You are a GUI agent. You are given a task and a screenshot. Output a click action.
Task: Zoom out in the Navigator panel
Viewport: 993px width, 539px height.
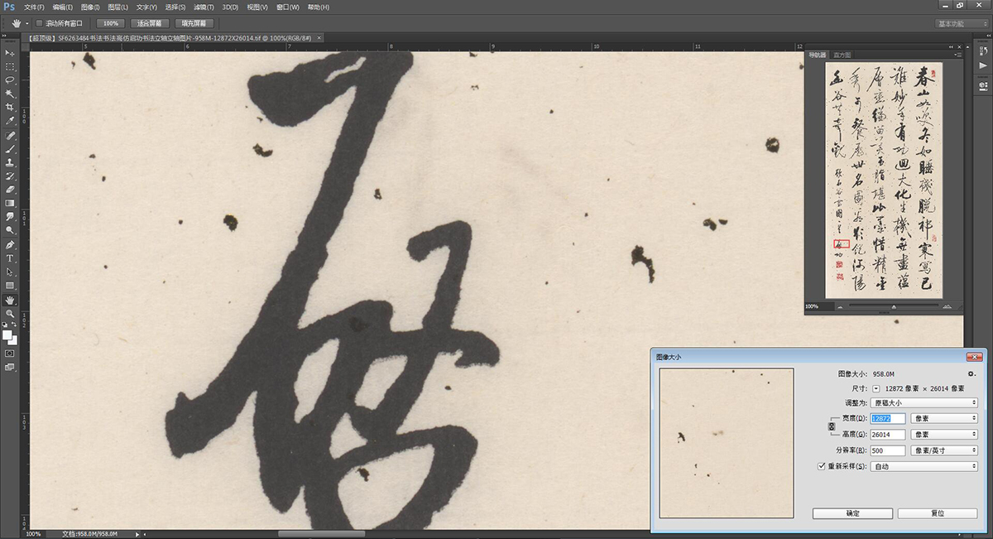click(840, 306)
